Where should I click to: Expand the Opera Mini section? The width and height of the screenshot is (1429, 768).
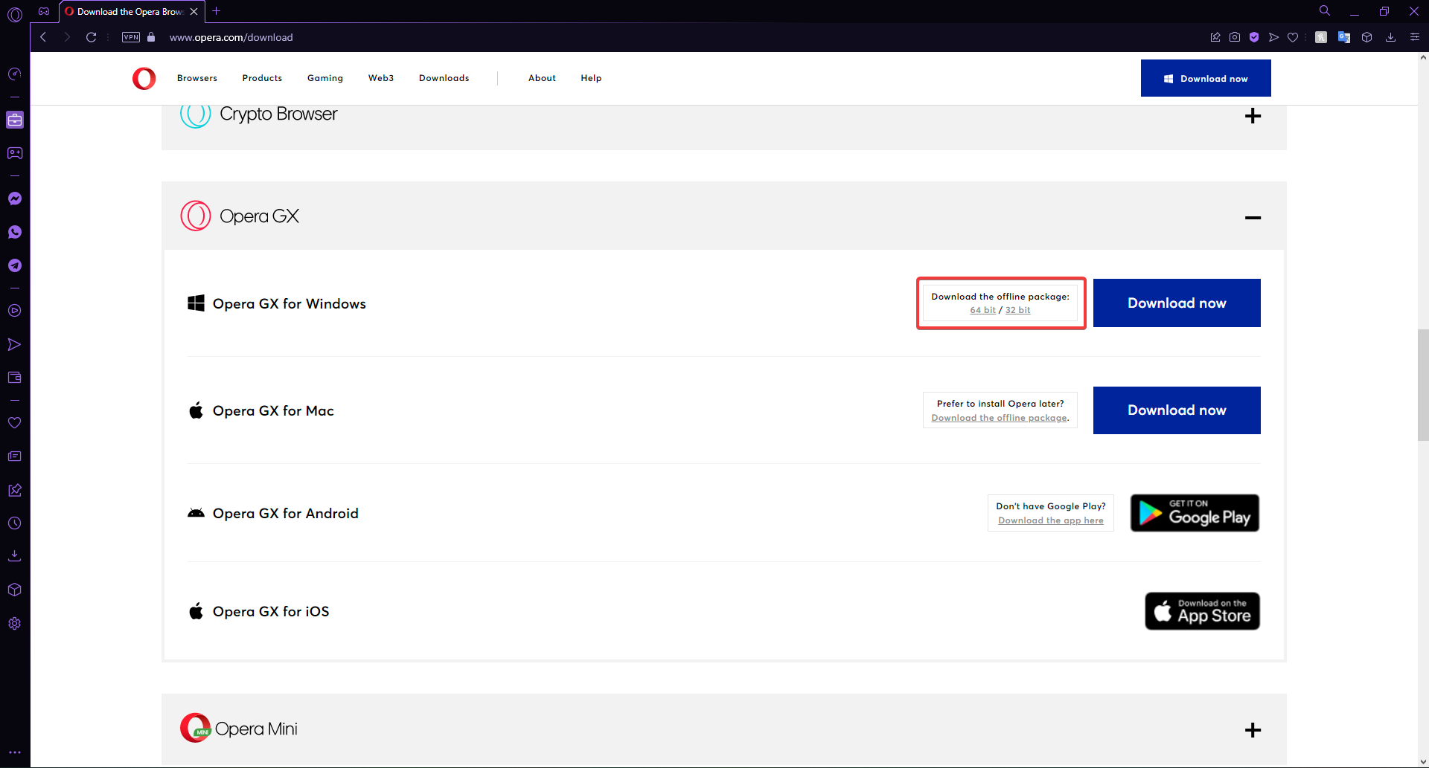click(x=1253, y=730)
